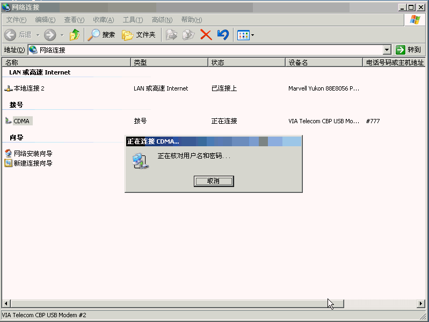Click the 拨号 type cell in CDMA row
This screenshot has width=429, height=322.
point(140,121)
